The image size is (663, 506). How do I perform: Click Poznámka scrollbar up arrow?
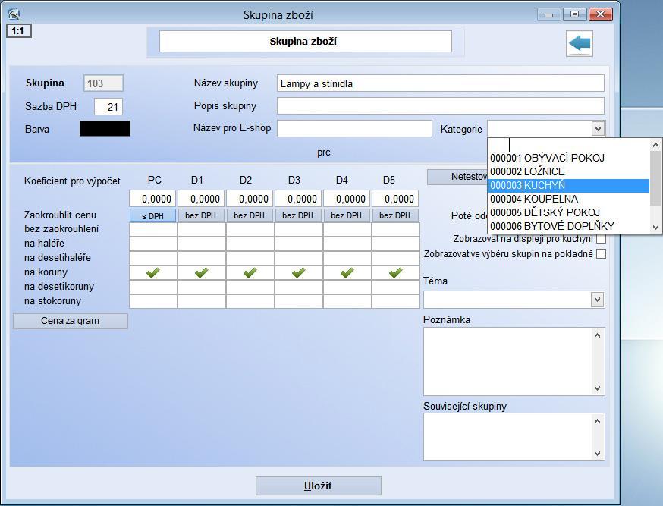pyautogui.click(x=598, y=335)
